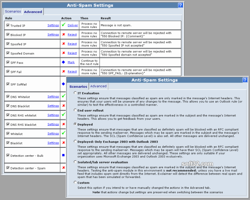250x200 pixels.
Task: Click the Mark action link for SPF Pass
Action: click(71, 62)
